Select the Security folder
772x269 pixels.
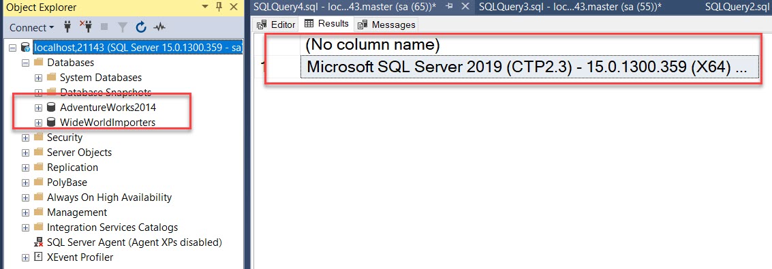tap(65, 138)
